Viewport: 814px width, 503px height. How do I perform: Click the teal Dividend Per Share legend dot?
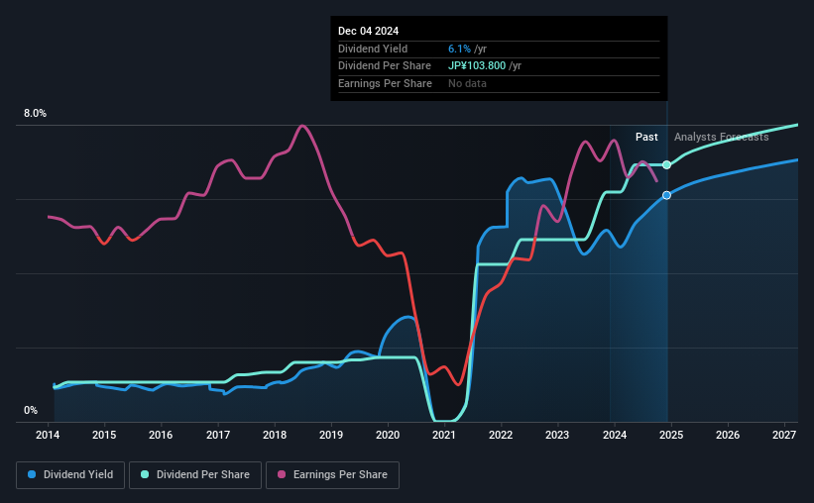[145, 474]
